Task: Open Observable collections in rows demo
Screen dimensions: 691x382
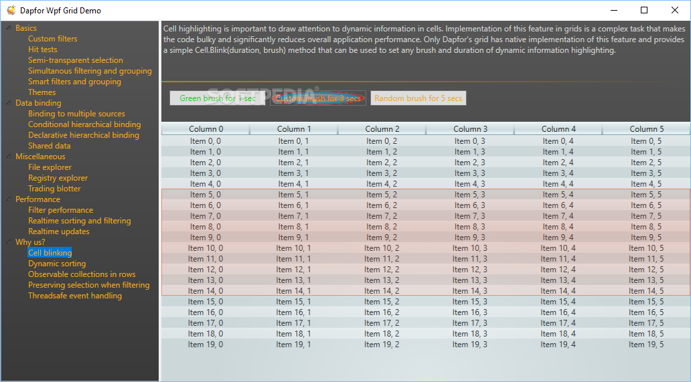Action: [82, 274]
